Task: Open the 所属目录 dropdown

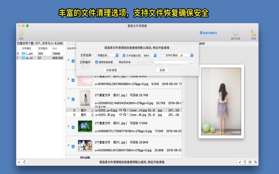Action: pos(113,55)
